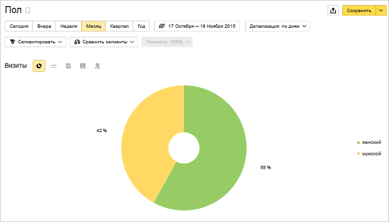
Task: Select the pie chart view icon
Action: (x=39, y=66)
